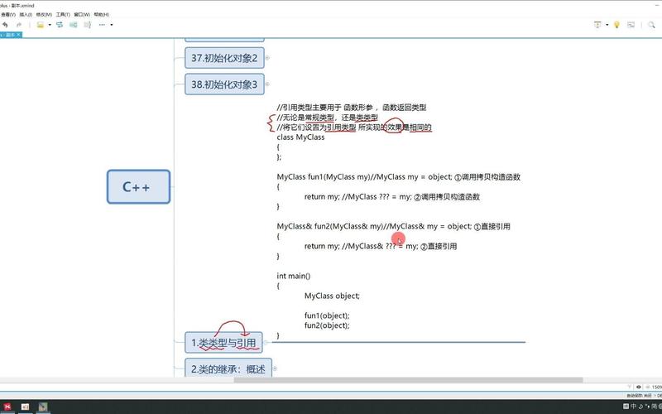Image resolution: width=662 pixels, height=414 pixels.
Task: Click the third taskbar app icon
Action: [43, 407]
